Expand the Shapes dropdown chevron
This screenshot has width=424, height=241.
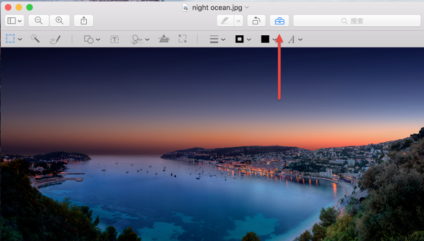point(98,40)
